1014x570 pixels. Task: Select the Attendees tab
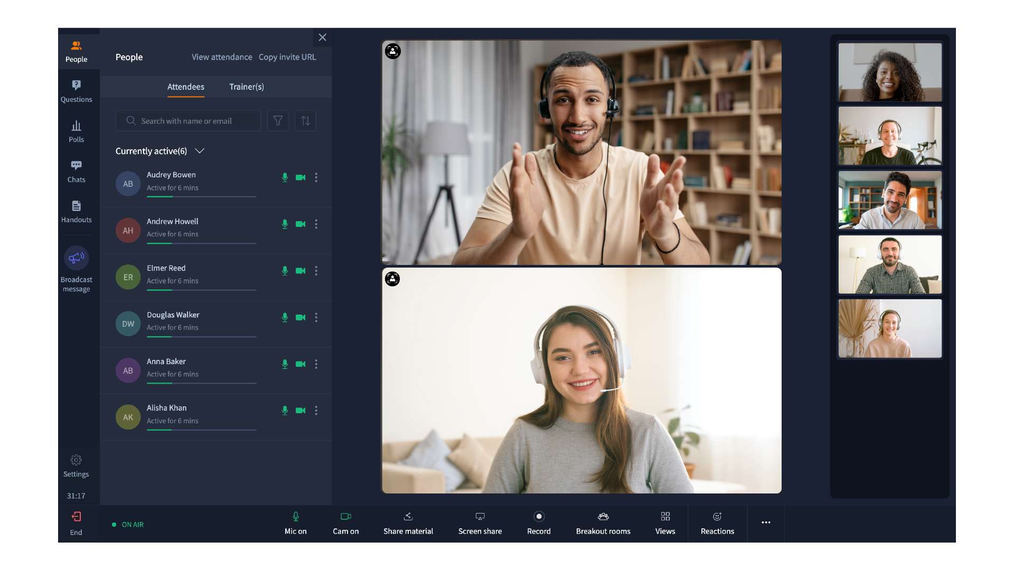point(185,87)
